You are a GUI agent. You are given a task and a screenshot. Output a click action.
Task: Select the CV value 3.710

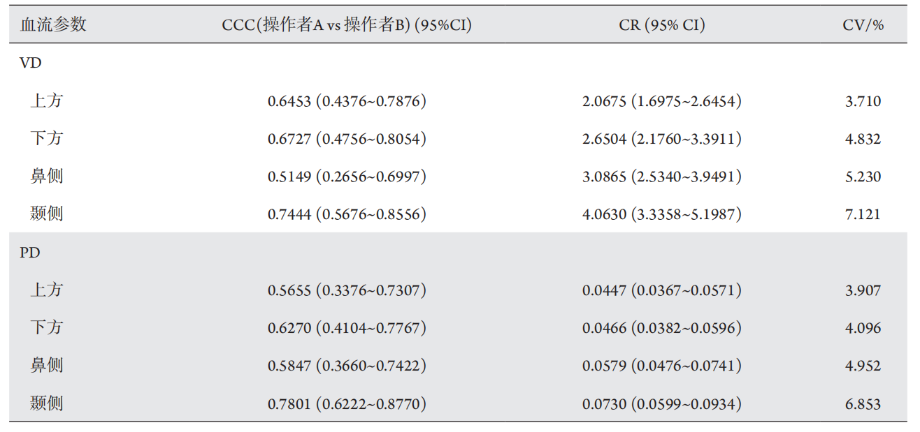point(863,101)
